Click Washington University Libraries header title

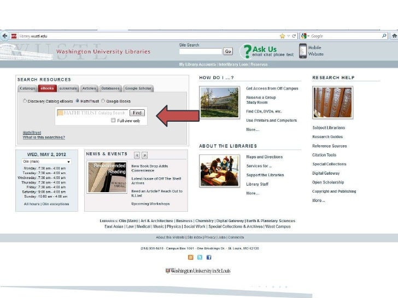point(103,51)
